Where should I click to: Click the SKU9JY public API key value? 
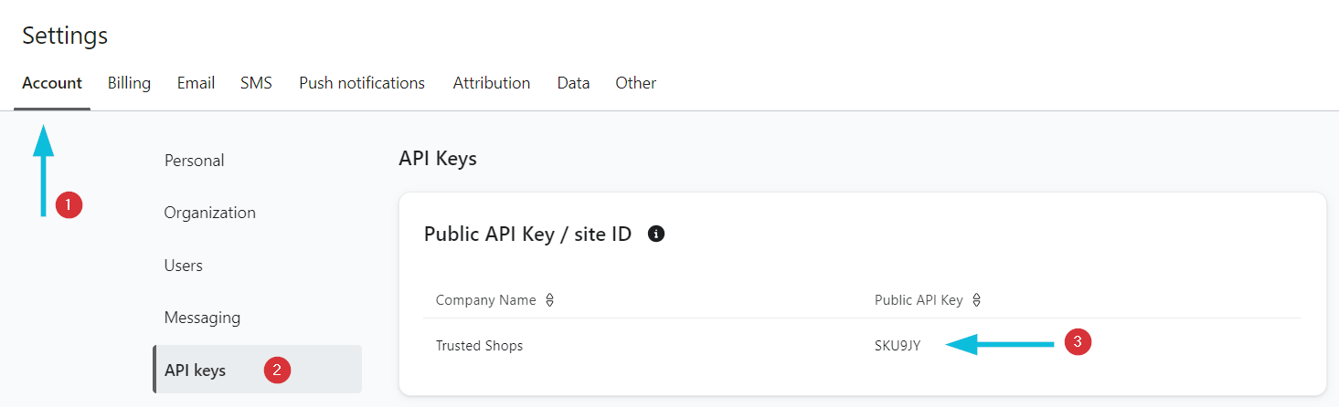tap(898, 346)
